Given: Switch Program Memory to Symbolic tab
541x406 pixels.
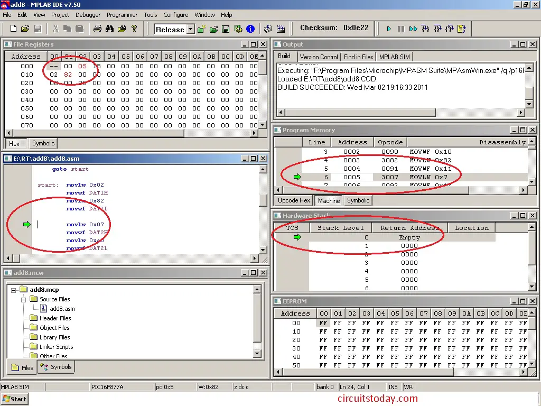Looking at the screenshot, I should pos(358,200).
